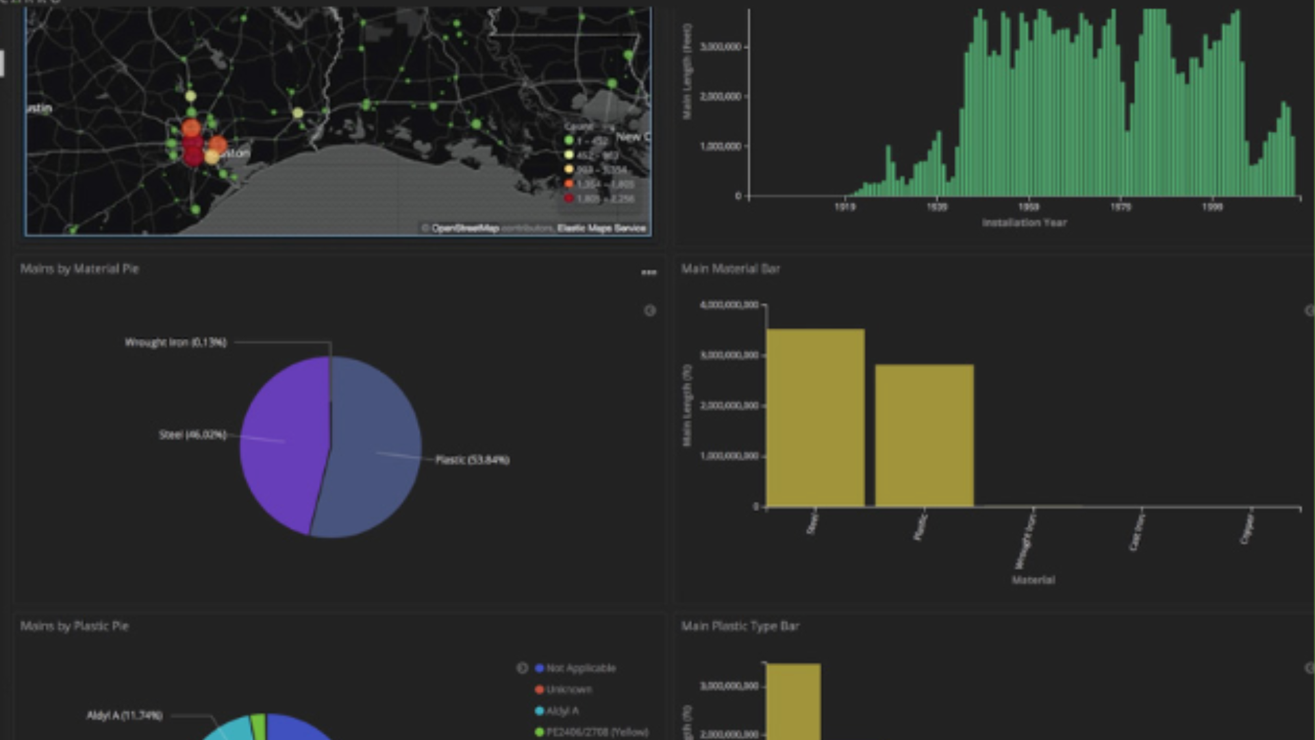Click the Aldyl A (11.74%) pie label
The width and height of the screenshot is (1315, 740).
point(125,715)
